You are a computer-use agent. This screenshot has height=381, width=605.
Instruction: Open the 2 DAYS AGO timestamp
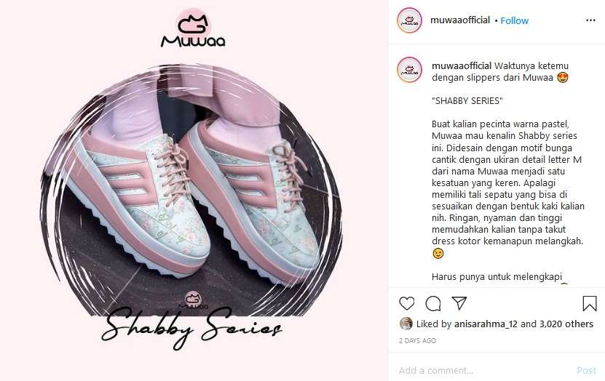pyautogui.click(x=417, y=340)
